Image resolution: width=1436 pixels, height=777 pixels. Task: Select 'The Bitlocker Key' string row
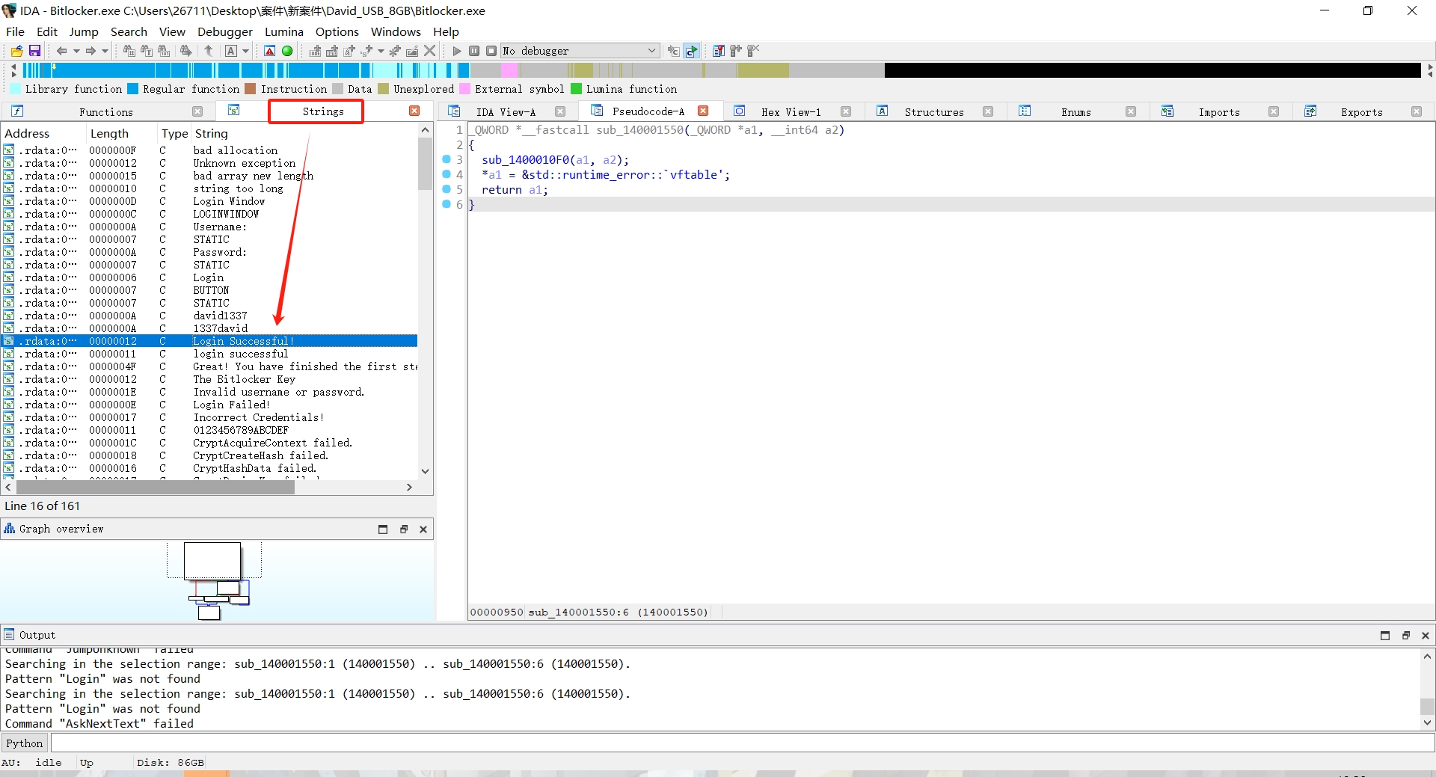[x=209, y=379]
